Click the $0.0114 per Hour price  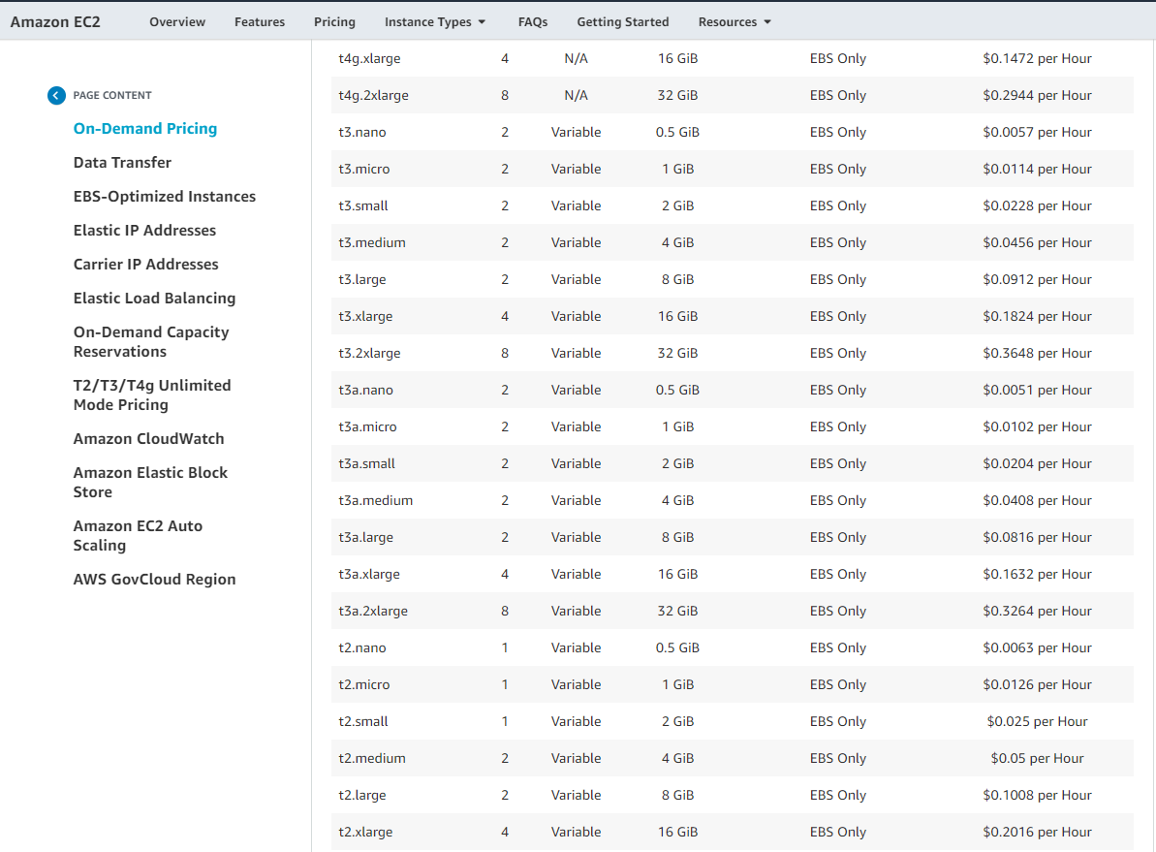(x=1038, y=169)
